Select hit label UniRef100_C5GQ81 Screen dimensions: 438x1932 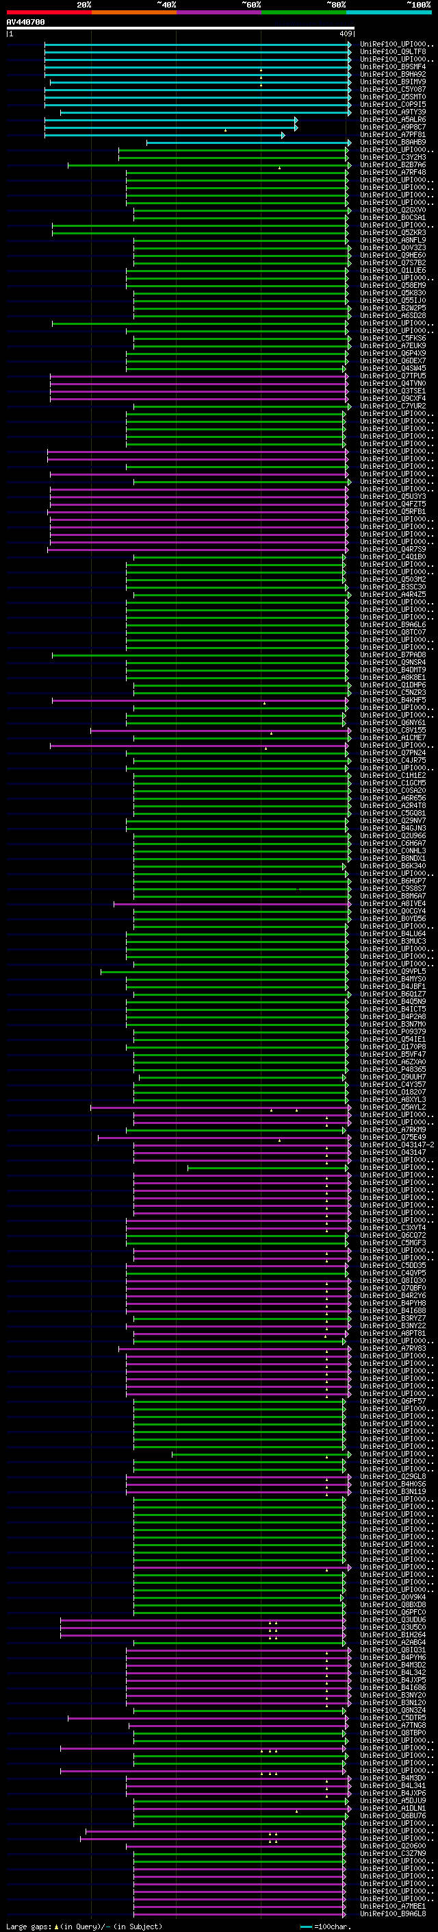pyautogui.click(x=393, y=813)
